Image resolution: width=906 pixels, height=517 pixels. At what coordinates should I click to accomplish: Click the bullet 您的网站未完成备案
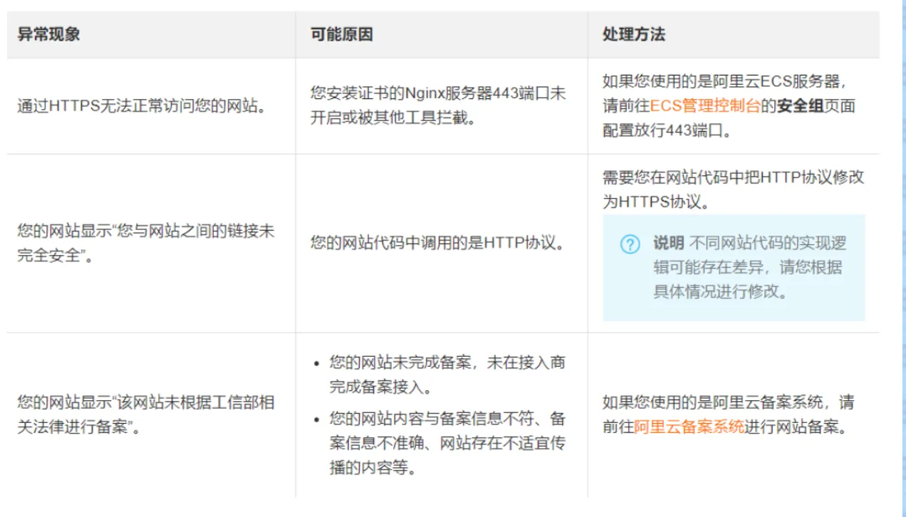(447, 375)
